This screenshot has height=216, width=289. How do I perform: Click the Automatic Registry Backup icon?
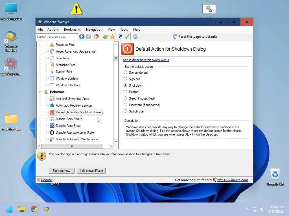tap(52, 105)
